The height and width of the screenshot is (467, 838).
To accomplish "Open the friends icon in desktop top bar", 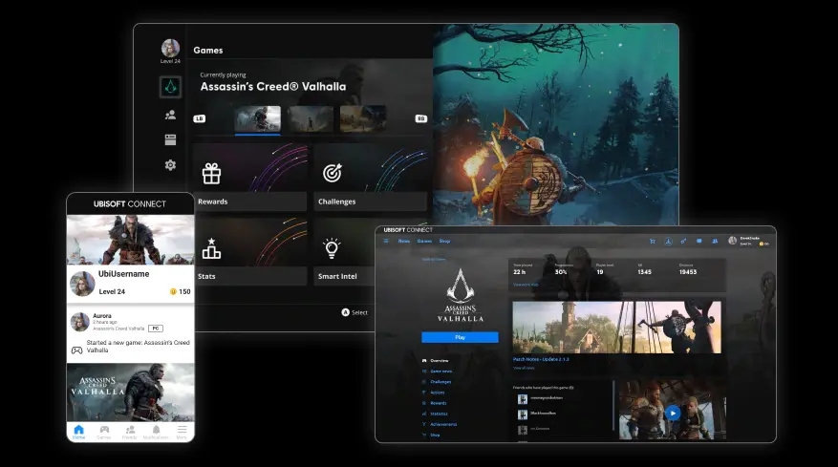I will click(715, 242).
